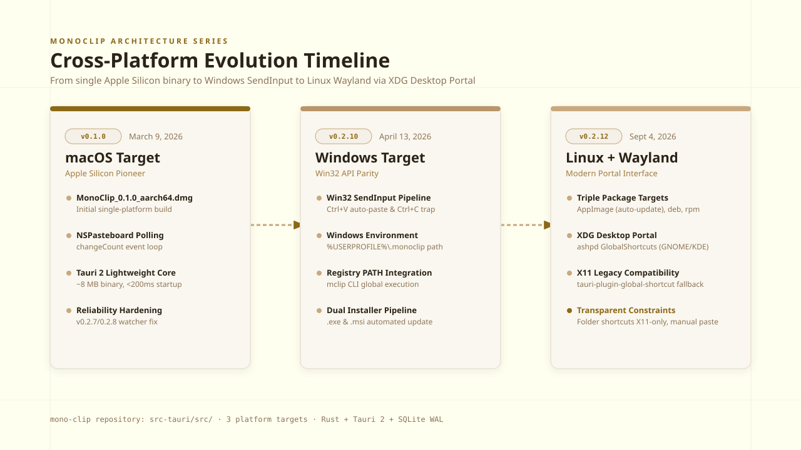The height and width of the screenshot is (450, 801).
Task: Click the ashpd GlobalShortcuts (GNOME/KDE) text
Action: point(643,247)
